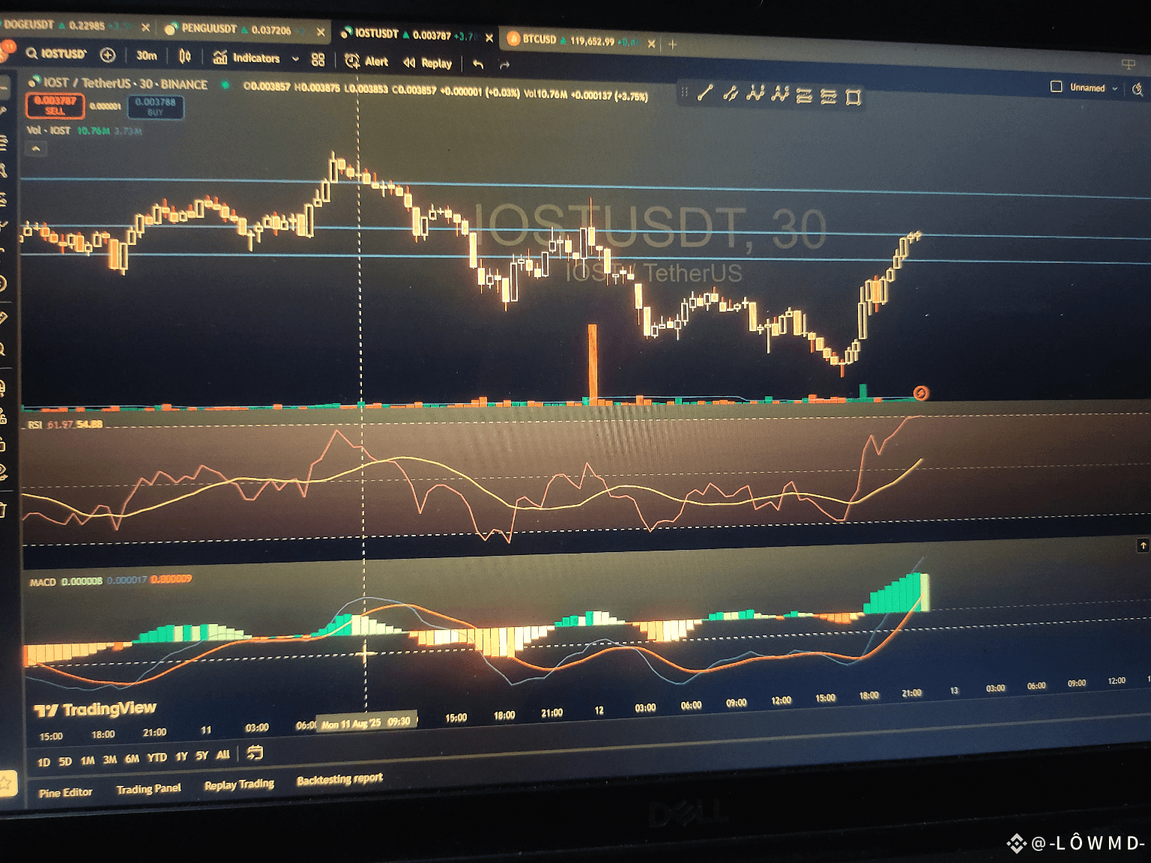Close the IOSTUSDT tab
The width and height of the screenshot is (1151, 863).
489,37
